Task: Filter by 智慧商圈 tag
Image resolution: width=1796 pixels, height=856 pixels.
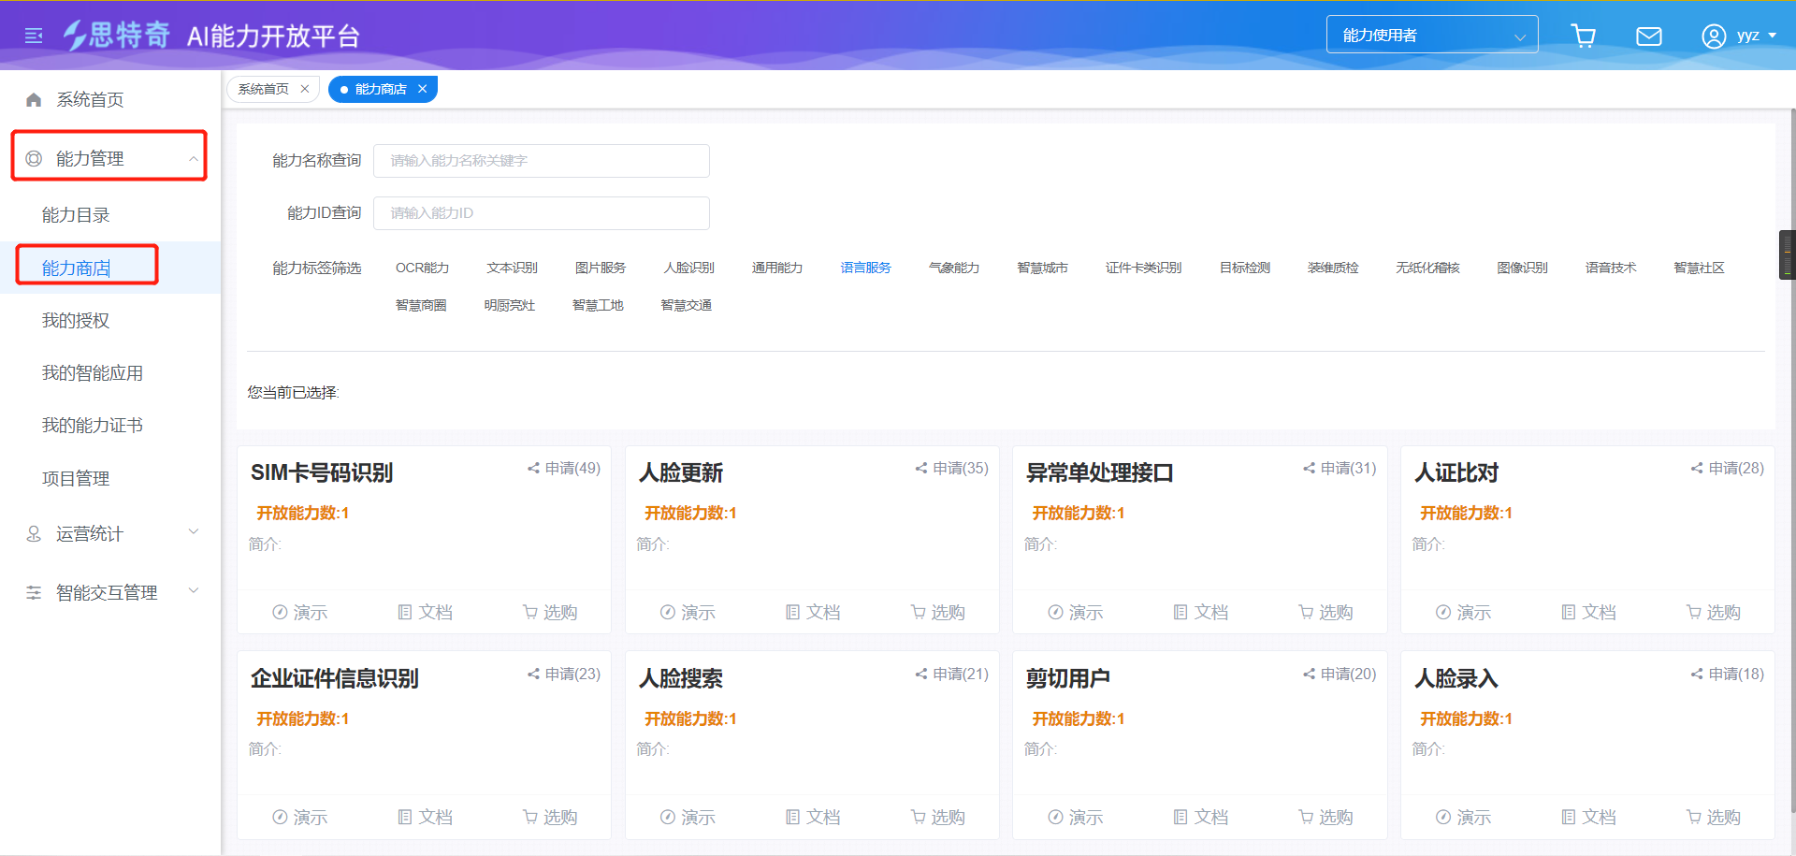Action: point(421,305)
